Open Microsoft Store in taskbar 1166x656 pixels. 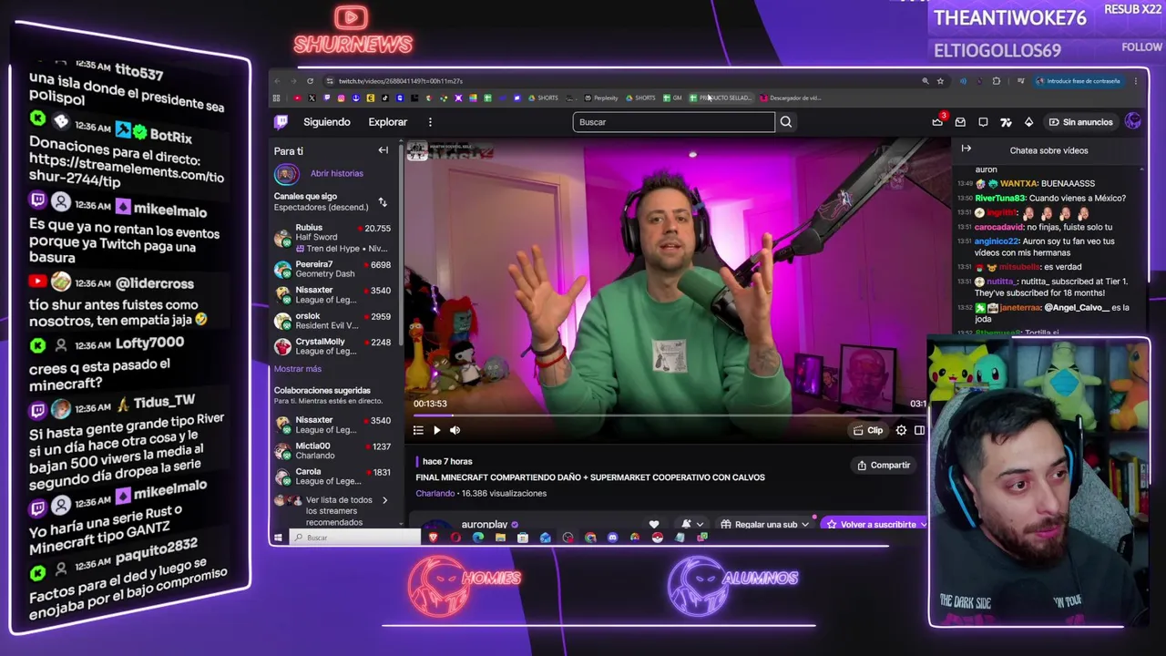tap(523, 538)
